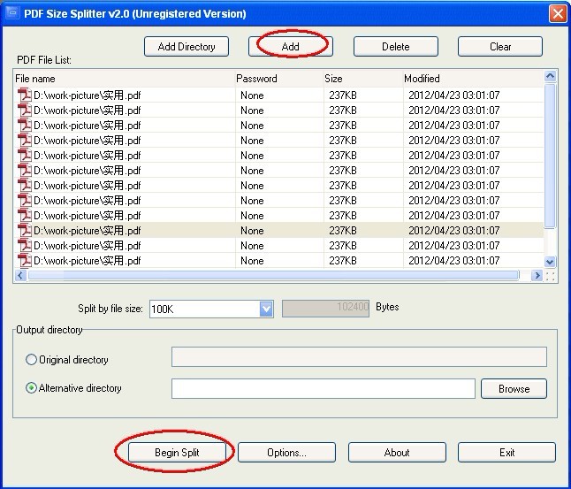Click the Exit button
The width and height of the screenshot is (571, 489).
coord(506,452)
